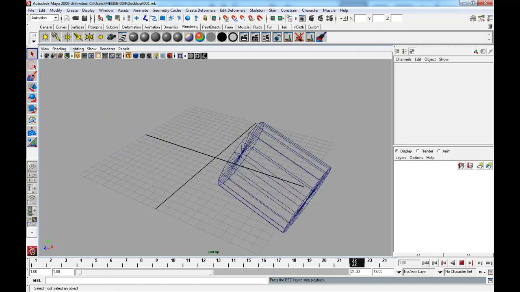Screen dimensions: 520x292
Task: Switch to the Dynamics shelf tab
Action: (171, 27)
